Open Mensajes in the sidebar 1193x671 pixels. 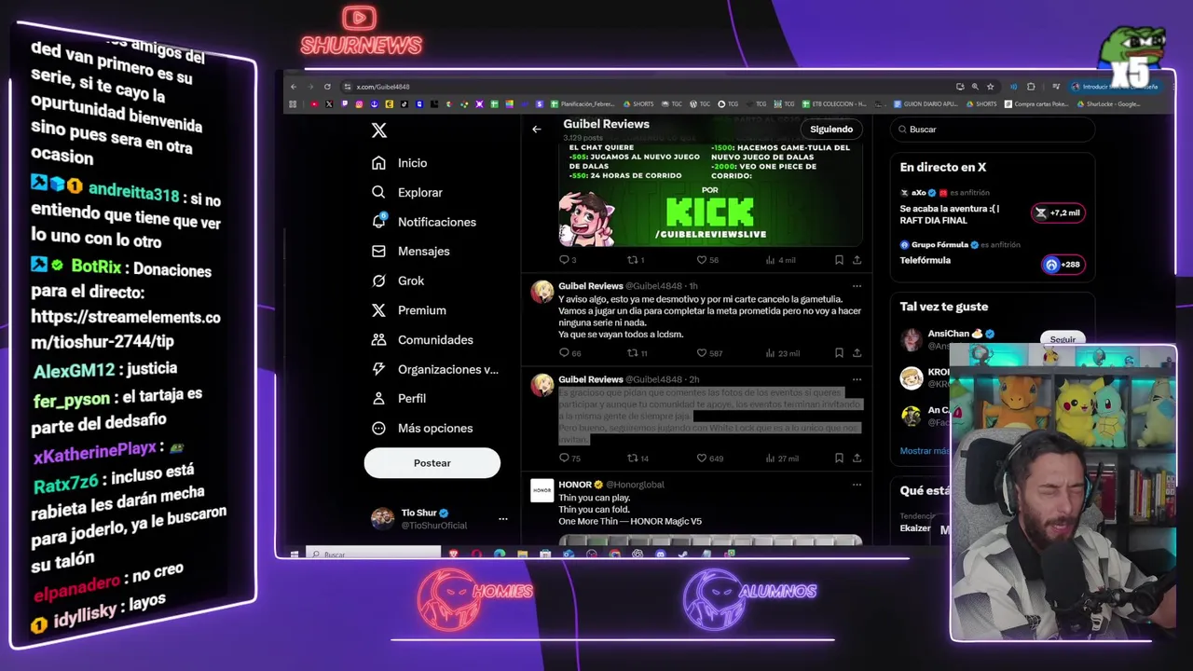[410, 251]
